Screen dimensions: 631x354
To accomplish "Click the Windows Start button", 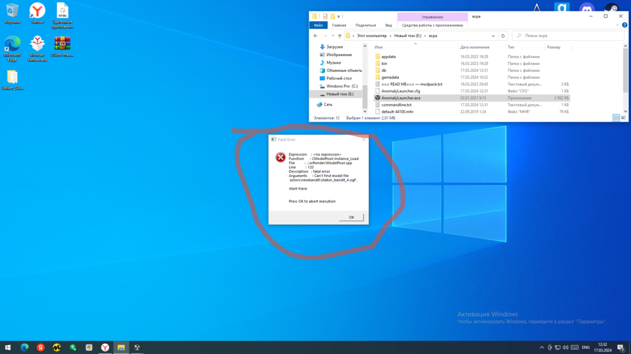I will (8, 347).
